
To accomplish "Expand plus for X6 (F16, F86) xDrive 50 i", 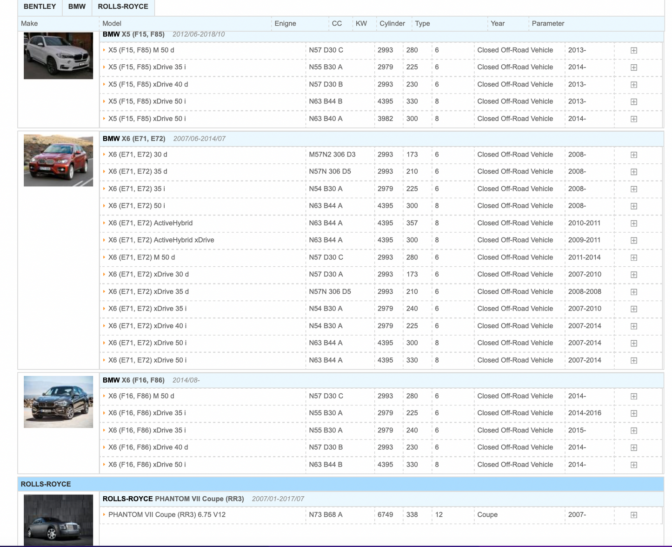I will pos(634,465).
